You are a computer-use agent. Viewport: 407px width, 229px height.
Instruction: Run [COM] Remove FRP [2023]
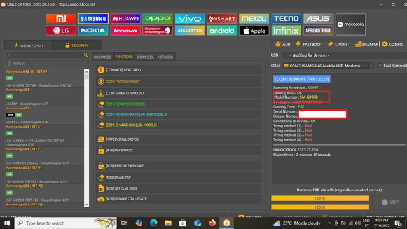(x=179, y=104)
